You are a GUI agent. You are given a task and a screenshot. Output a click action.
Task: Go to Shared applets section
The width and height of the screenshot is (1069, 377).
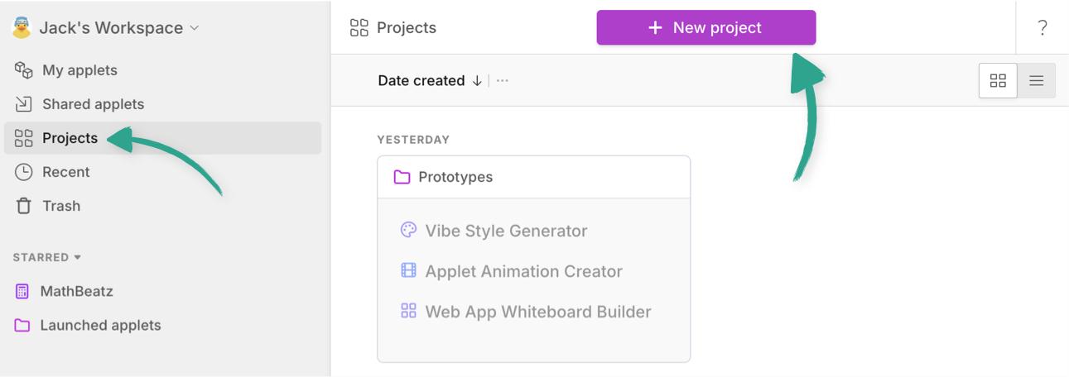coord(93,104)
